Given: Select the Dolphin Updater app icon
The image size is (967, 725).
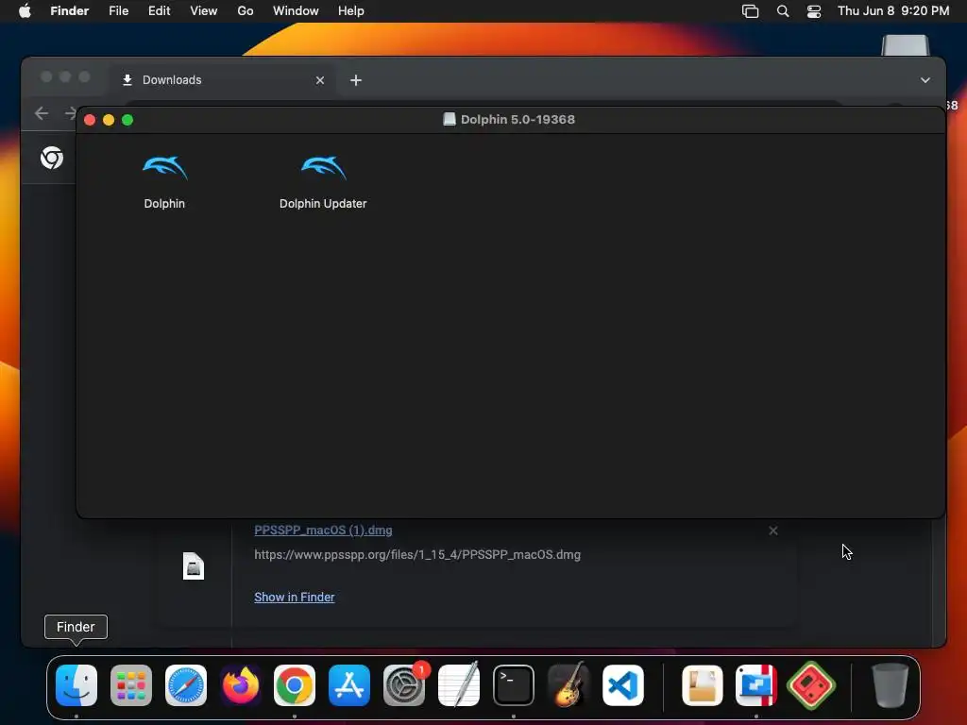Looking at the screenshot, I should click(323, 168).
